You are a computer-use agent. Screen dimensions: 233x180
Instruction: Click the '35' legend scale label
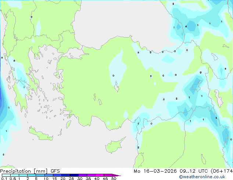pyautogui.click(x=88, y=179)
